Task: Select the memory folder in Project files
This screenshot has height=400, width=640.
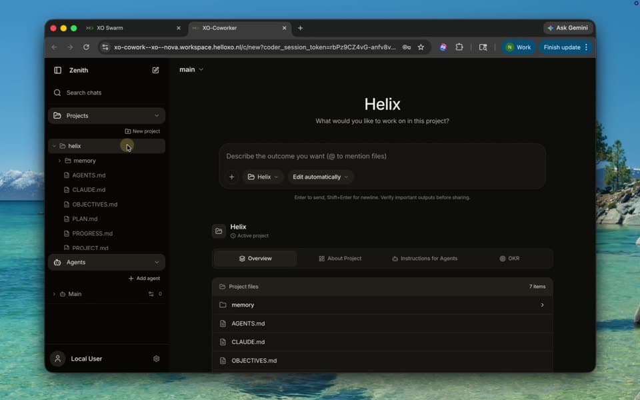Action: [383, 305]
